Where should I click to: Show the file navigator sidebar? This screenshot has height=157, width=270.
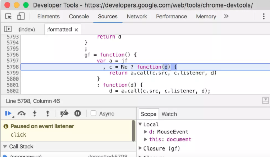coord(8,29)
